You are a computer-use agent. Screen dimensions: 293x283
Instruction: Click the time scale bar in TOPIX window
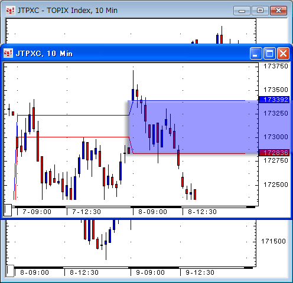point(134,268)
